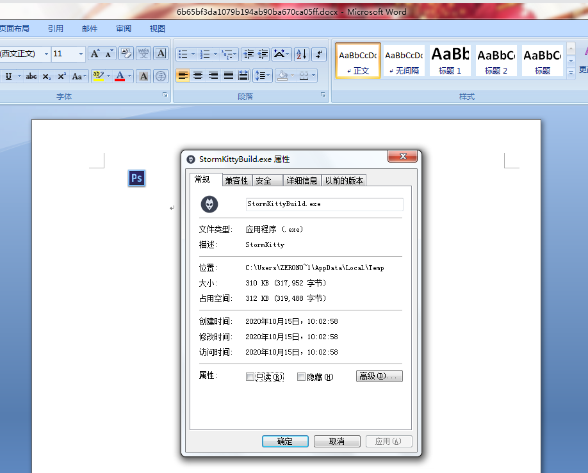Check the 隐藏 (hidden) checkbox
Viewport: 588px width, 473px height.
pos(301,377)
